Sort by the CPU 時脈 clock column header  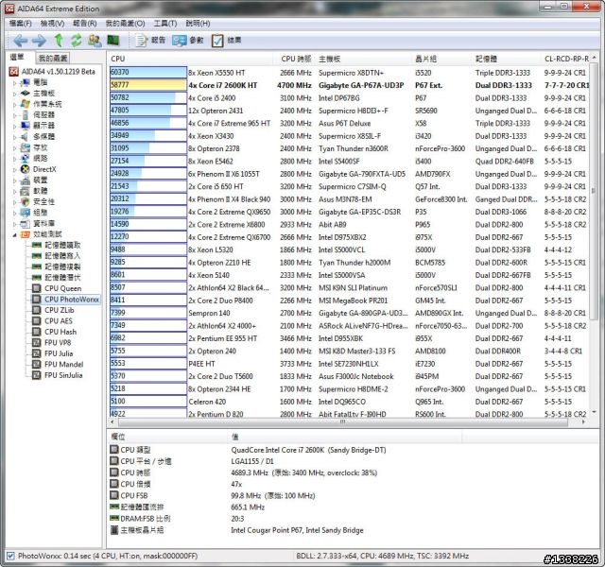click(x=296, y=59)
